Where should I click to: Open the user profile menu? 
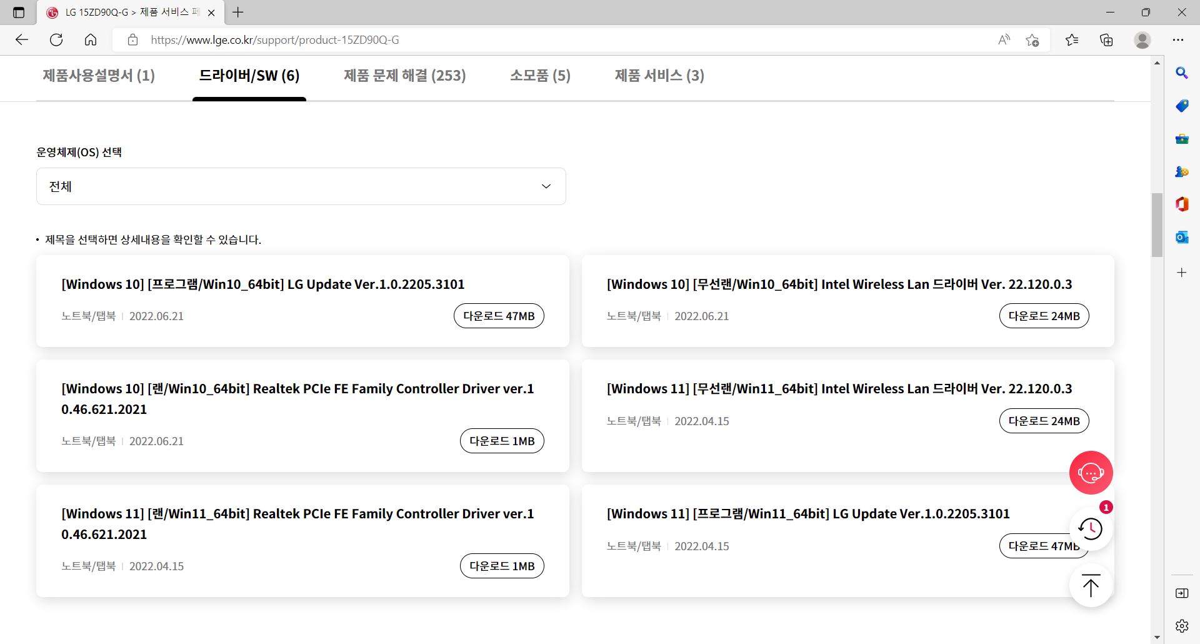[1142, 40]
